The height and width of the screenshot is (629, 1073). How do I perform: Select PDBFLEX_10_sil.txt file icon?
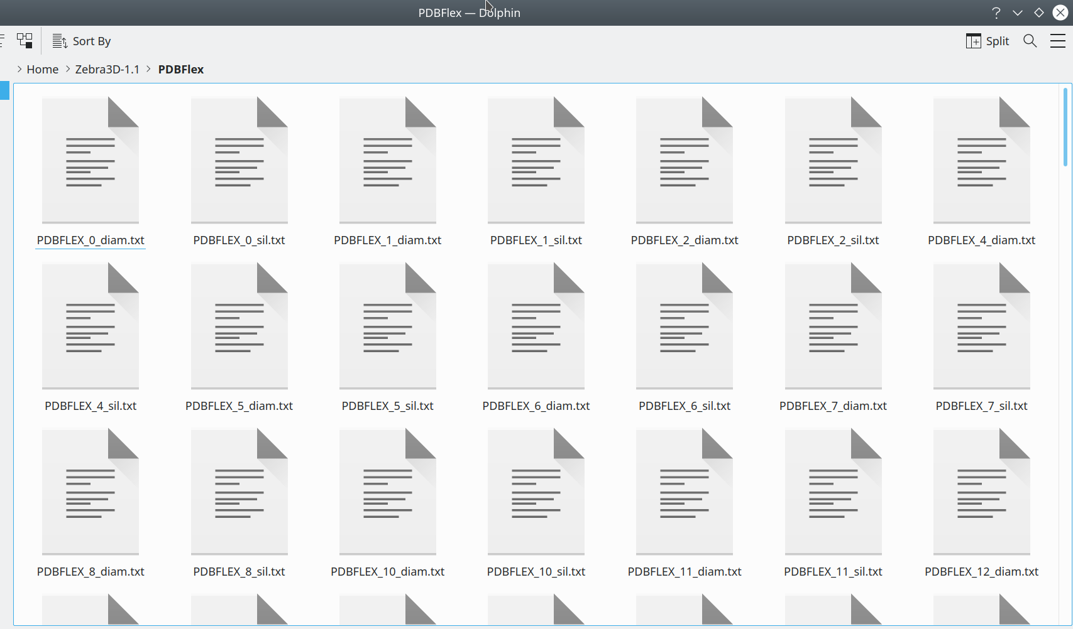(536, 492)
